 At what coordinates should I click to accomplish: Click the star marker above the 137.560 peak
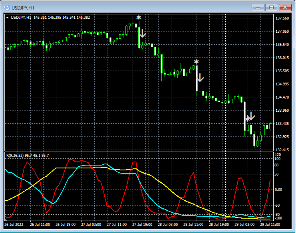tap(139, 17)
